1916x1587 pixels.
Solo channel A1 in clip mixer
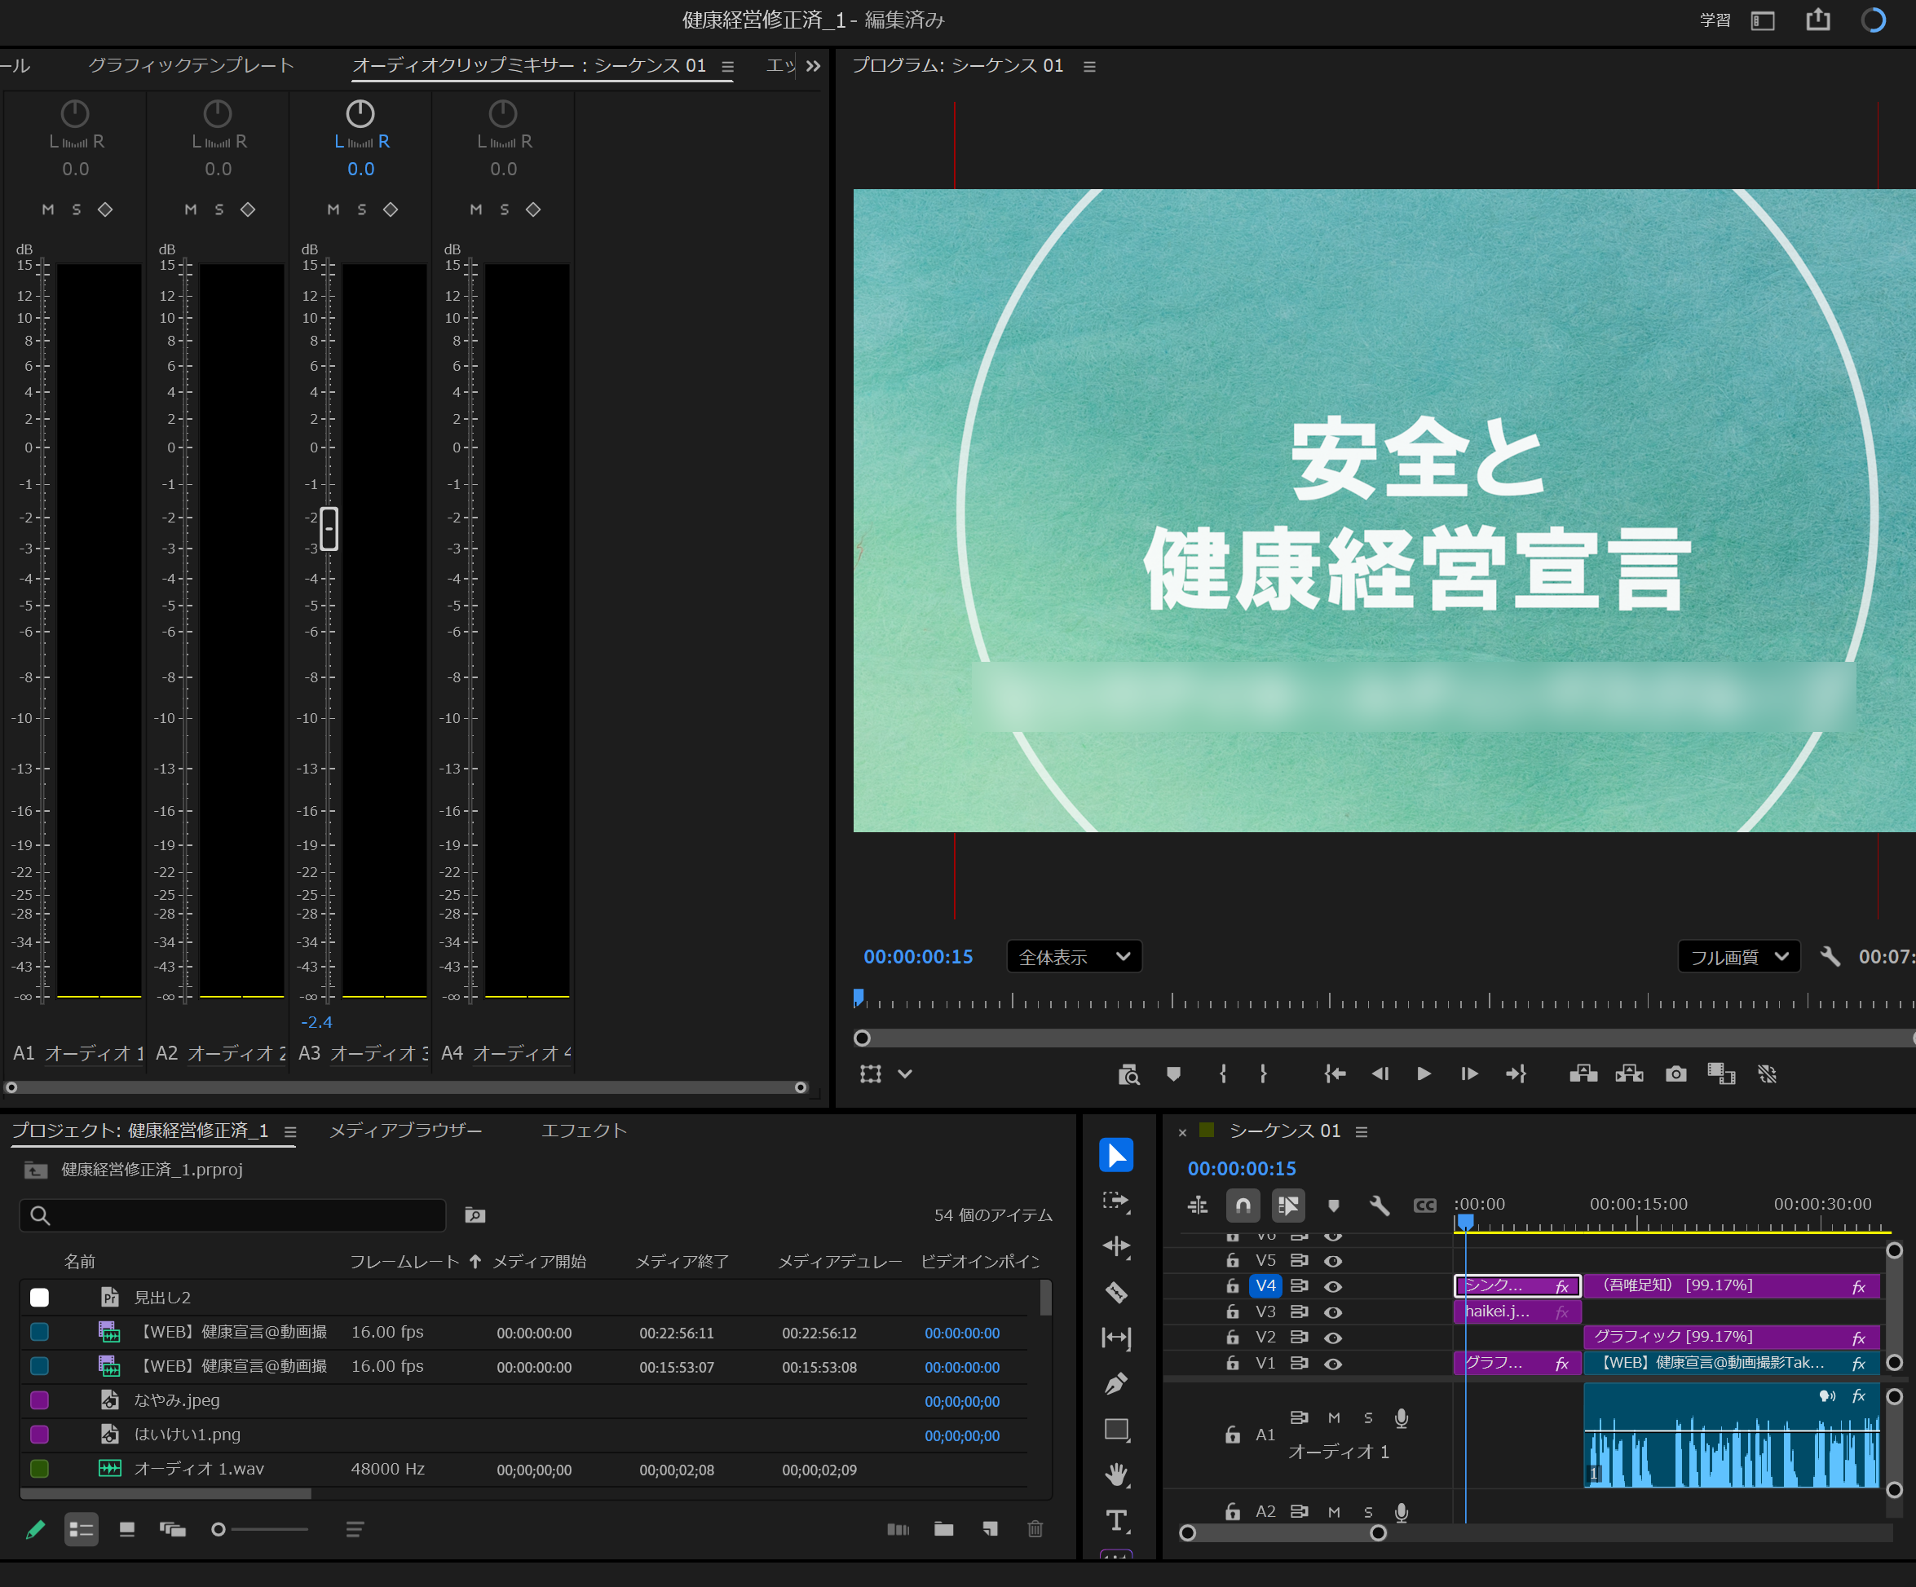coord(77,209)
